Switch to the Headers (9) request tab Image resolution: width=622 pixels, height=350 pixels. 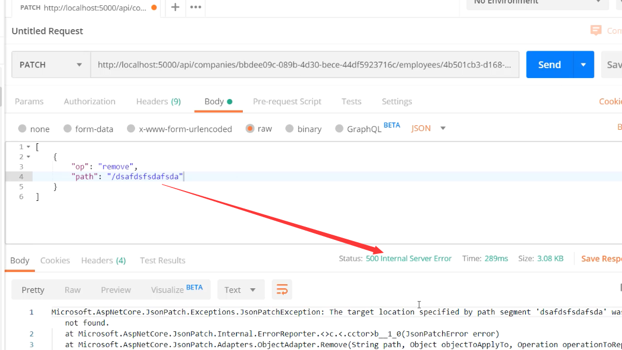point(158,101)
